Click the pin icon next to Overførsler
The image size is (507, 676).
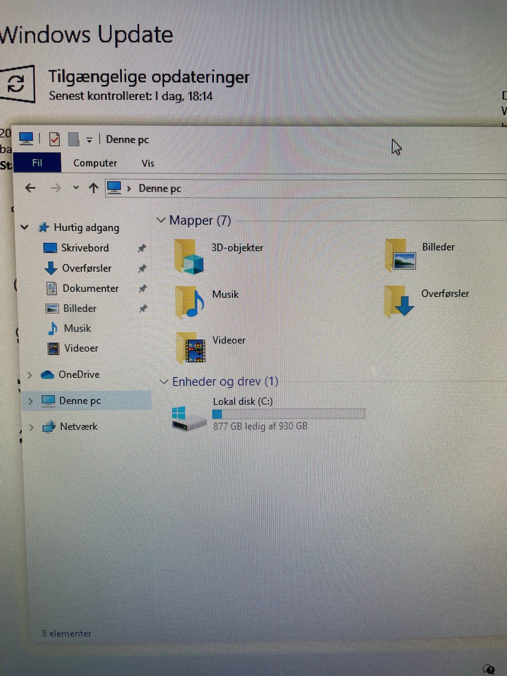coord(142,268)
